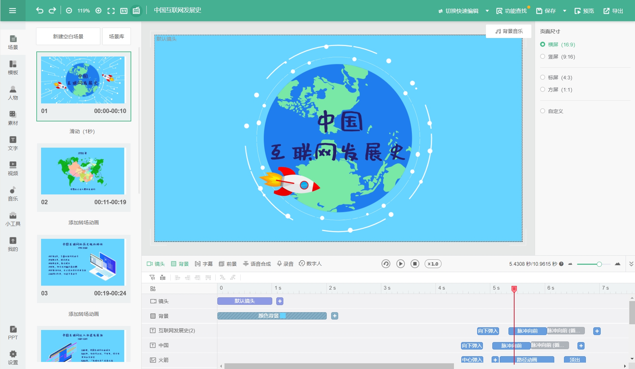Click the help icon beside duration
Viewport: 635px width, 369px height.
tap(561, 264)
